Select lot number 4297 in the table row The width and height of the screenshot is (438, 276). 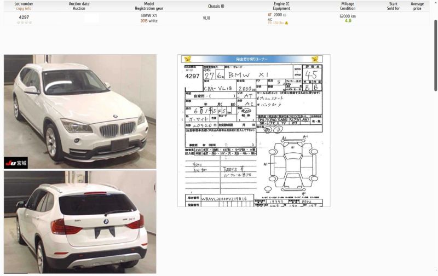click(x=24, y=17)
